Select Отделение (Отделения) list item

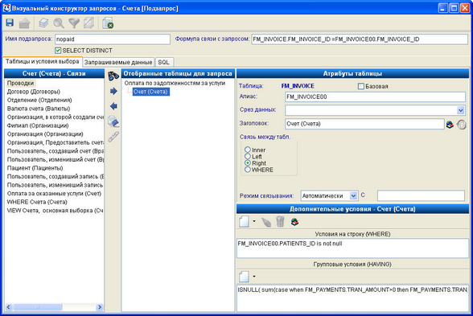39,100
